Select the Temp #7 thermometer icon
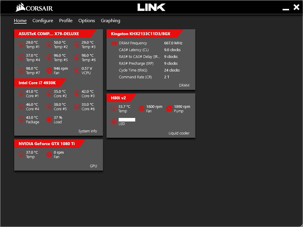 (x=21, y=70)
